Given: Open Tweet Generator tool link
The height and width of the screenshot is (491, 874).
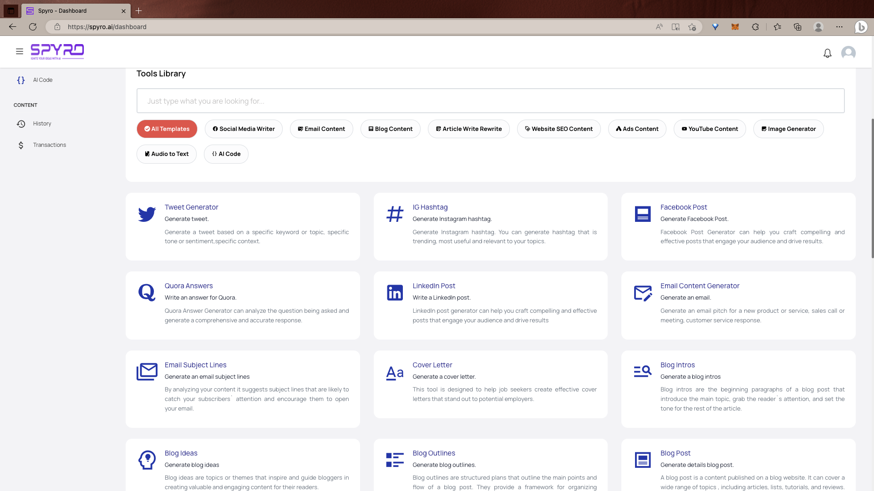Looking at the screenshot, I should (191, 207).
